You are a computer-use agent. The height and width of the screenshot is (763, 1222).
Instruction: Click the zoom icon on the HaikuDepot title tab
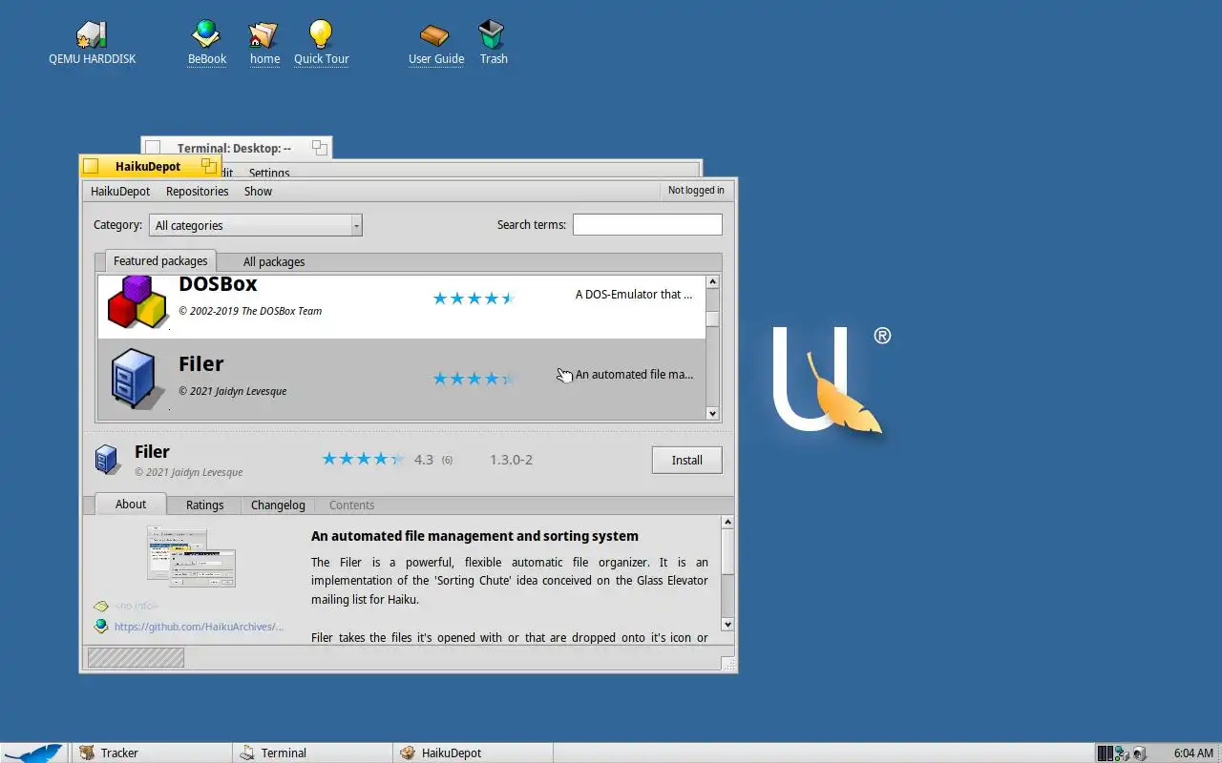[x=209, y=166]
